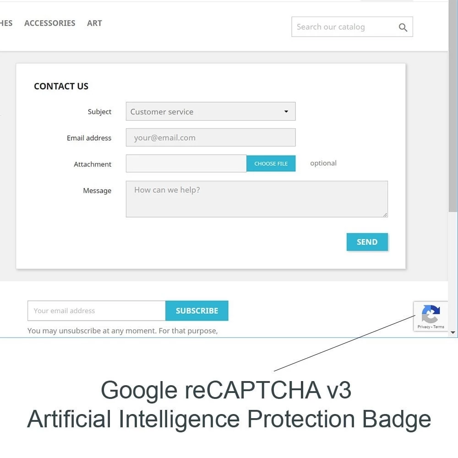Click the page vertical scrollbar thumb
Image resolution: width=458 pixels, height=458 pixels.
point(453,106)
